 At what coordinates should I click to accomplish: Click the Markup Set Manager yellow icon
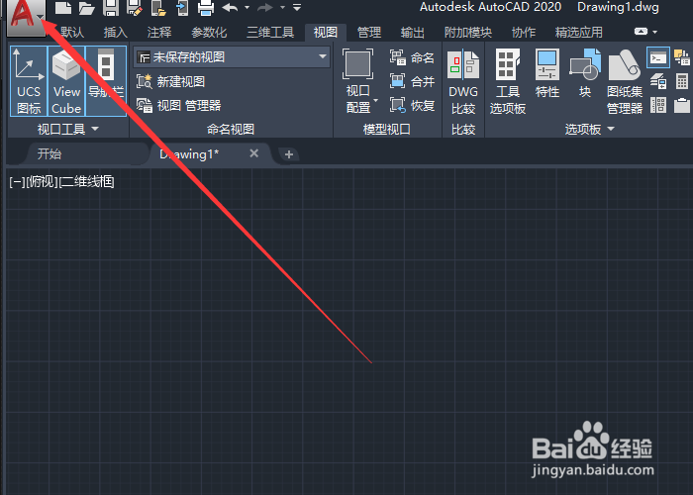pyautogui.click(x=682, y=57)
